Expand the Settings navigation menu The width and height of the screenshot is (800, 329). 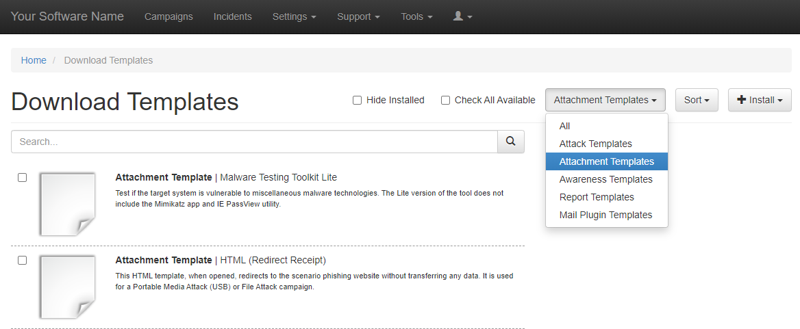(294, 16)
